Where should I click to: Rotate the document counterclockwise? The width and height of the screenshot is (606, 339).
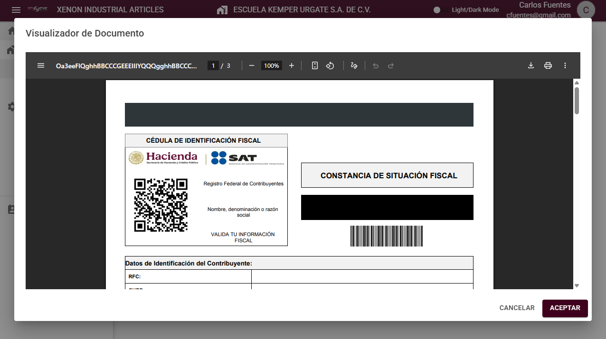click(330, 65)
